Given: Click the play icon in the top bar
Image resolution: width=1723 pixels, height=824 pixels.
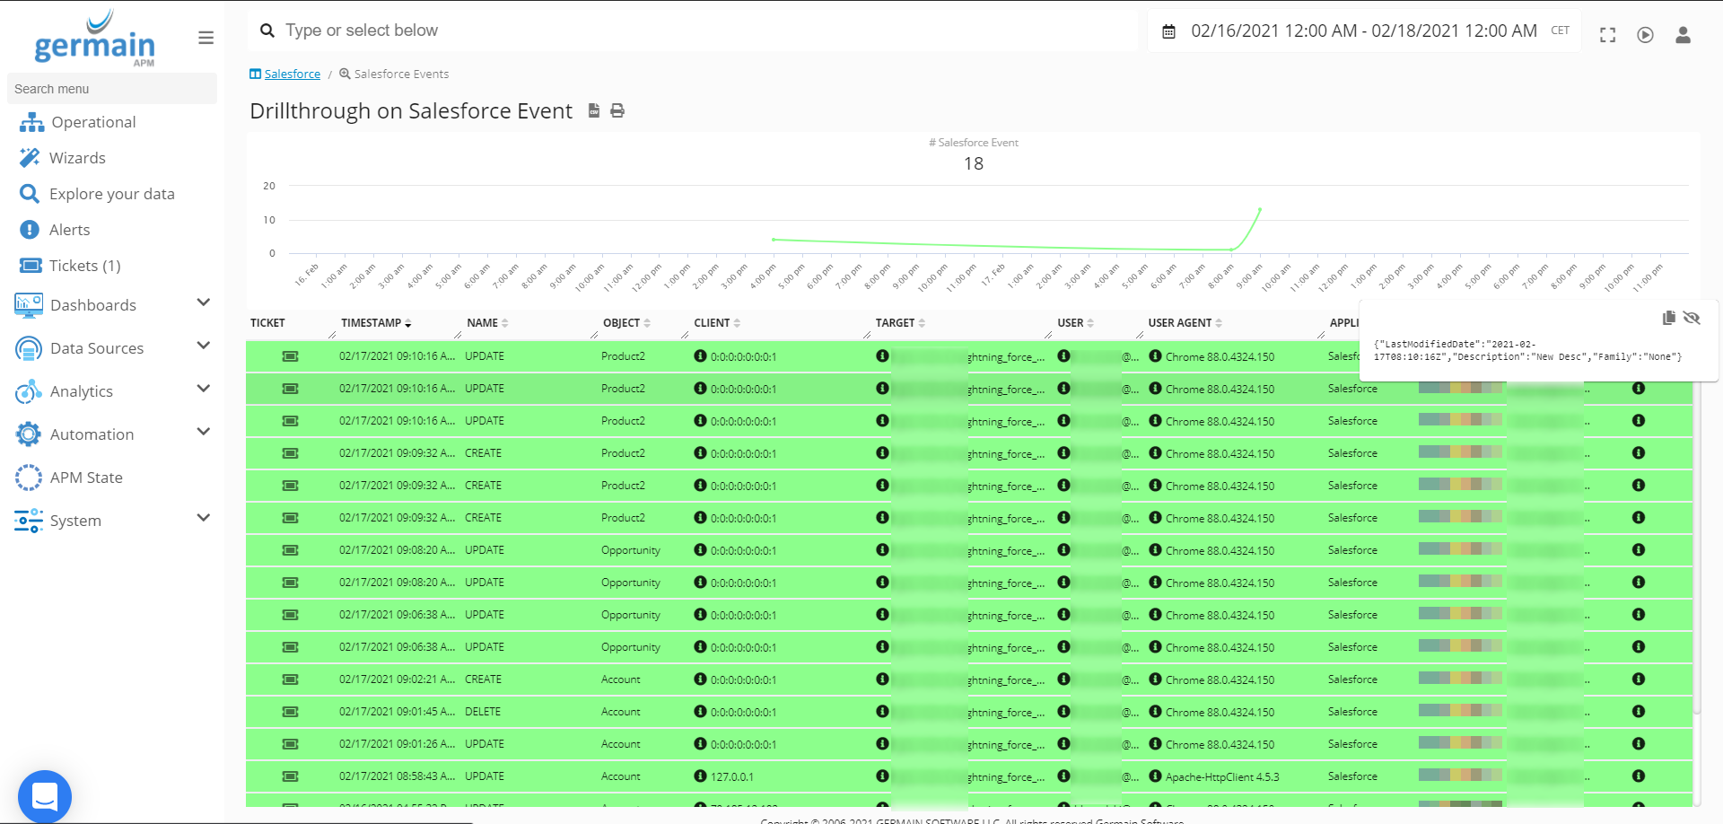Looking at the screenshot, I should pyautogui.click(x=1645, y=34).
